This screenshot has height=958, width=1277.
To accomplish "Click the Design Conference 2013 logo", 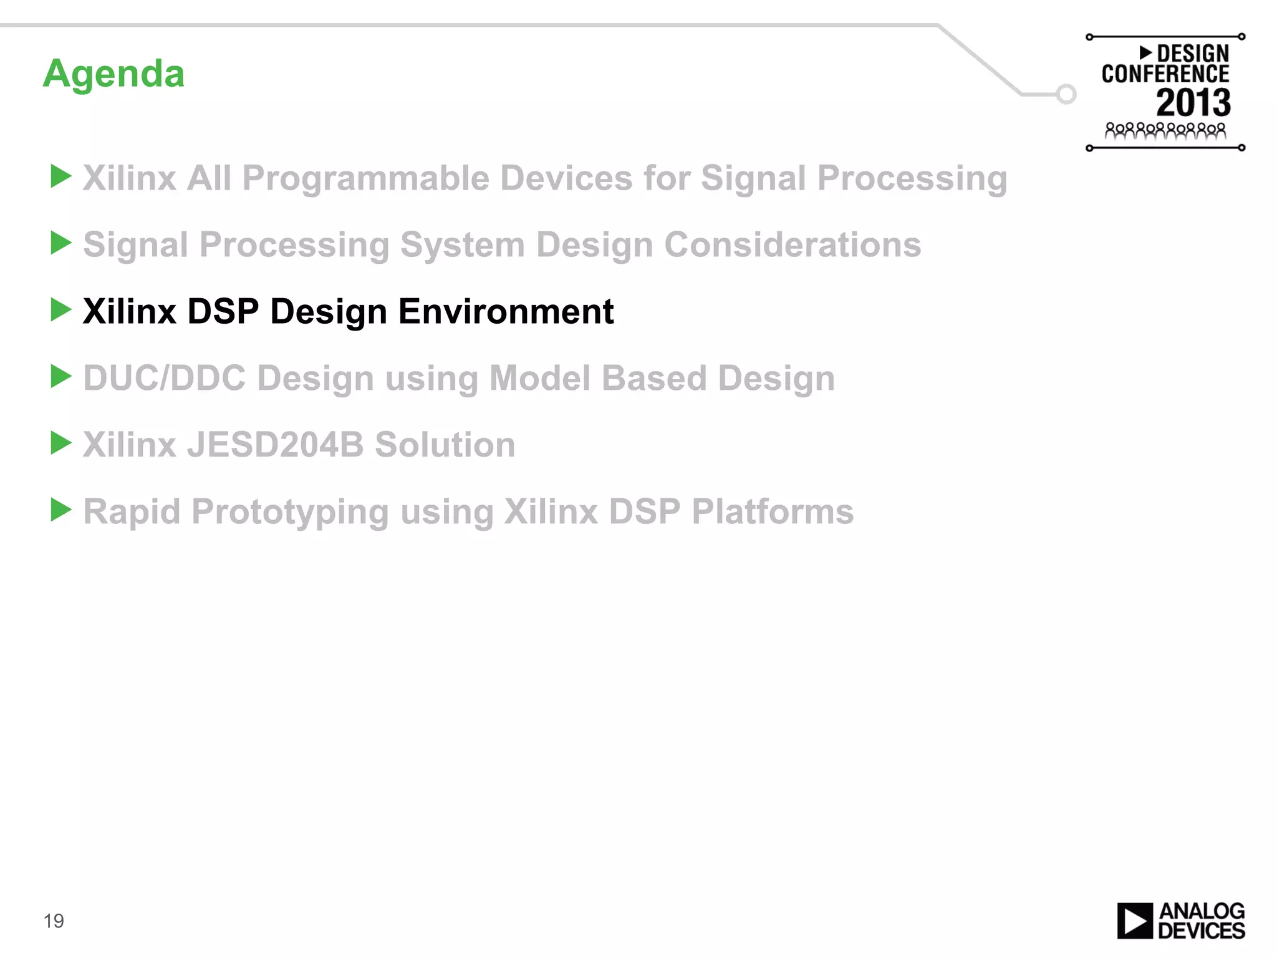I will pos(1165,92).
